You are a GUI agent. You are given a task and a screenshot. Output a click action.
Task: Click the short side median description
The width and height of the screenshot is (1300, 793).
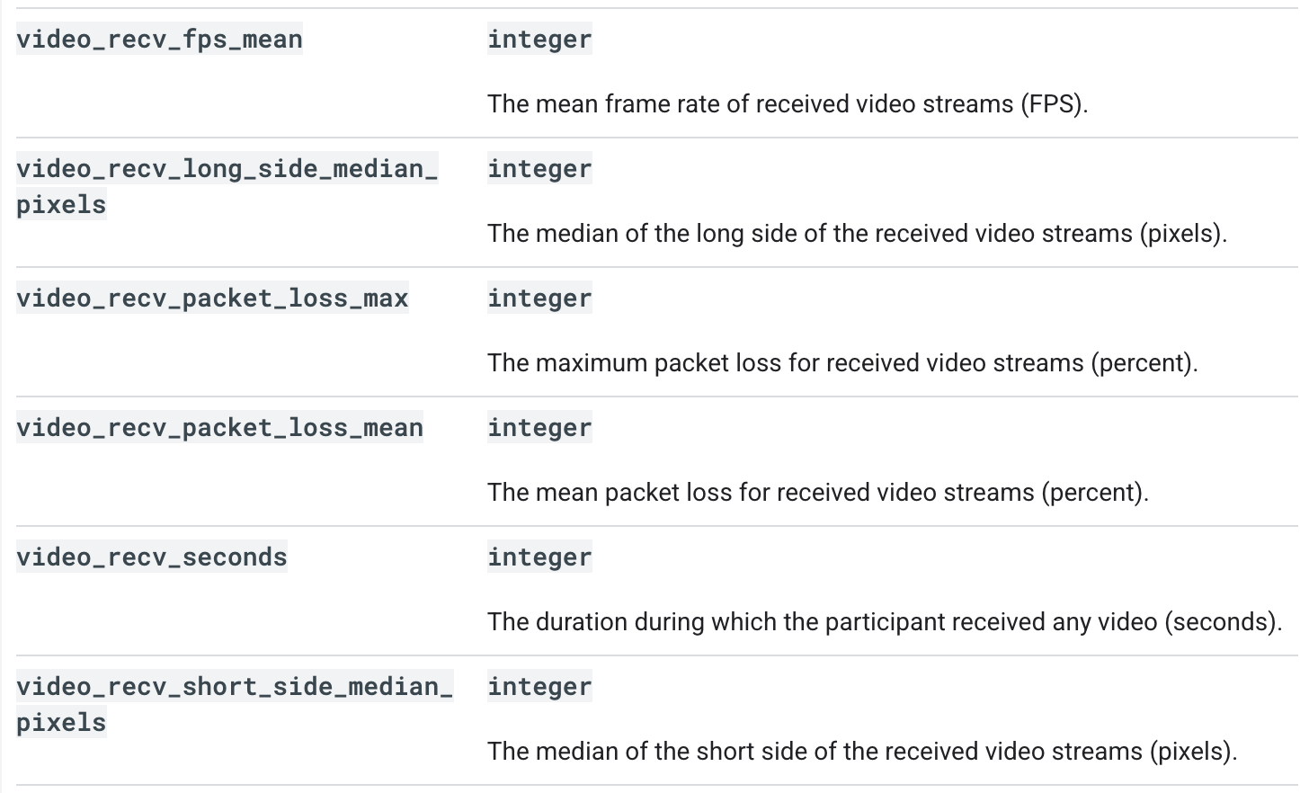861,752
